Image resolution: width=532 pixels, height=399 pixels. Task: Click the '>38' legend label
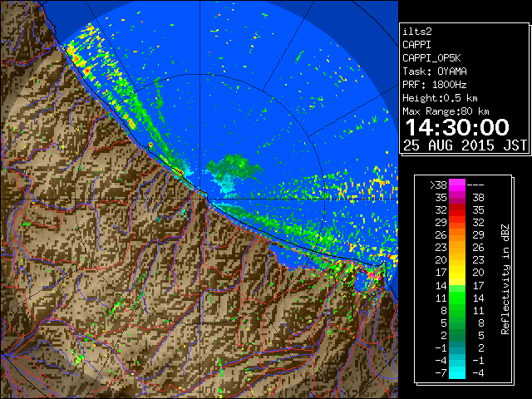click(x=438, y=185)
